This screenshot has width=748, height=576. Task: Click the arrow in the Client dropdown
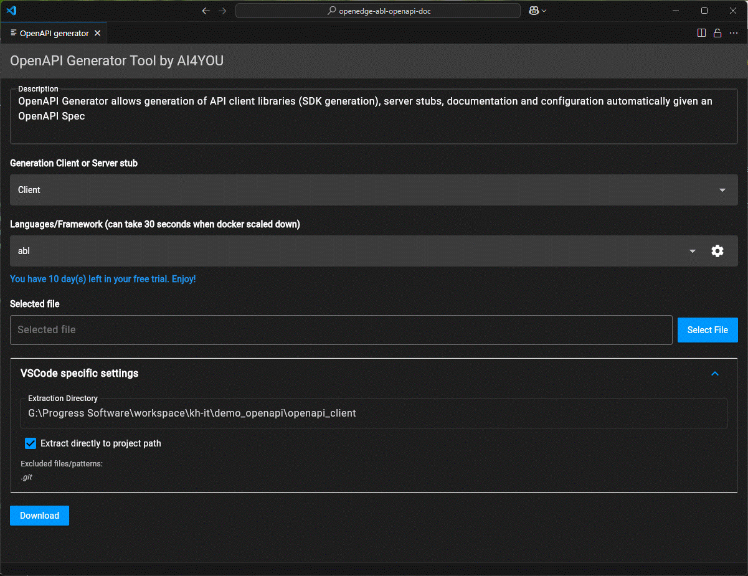[722, 190]
